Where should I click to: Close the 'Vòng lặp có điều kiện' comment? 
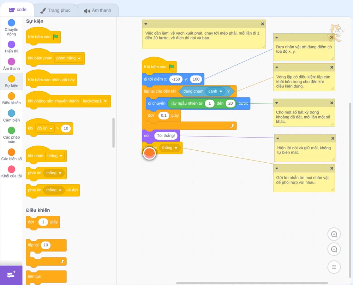[331, 67]
